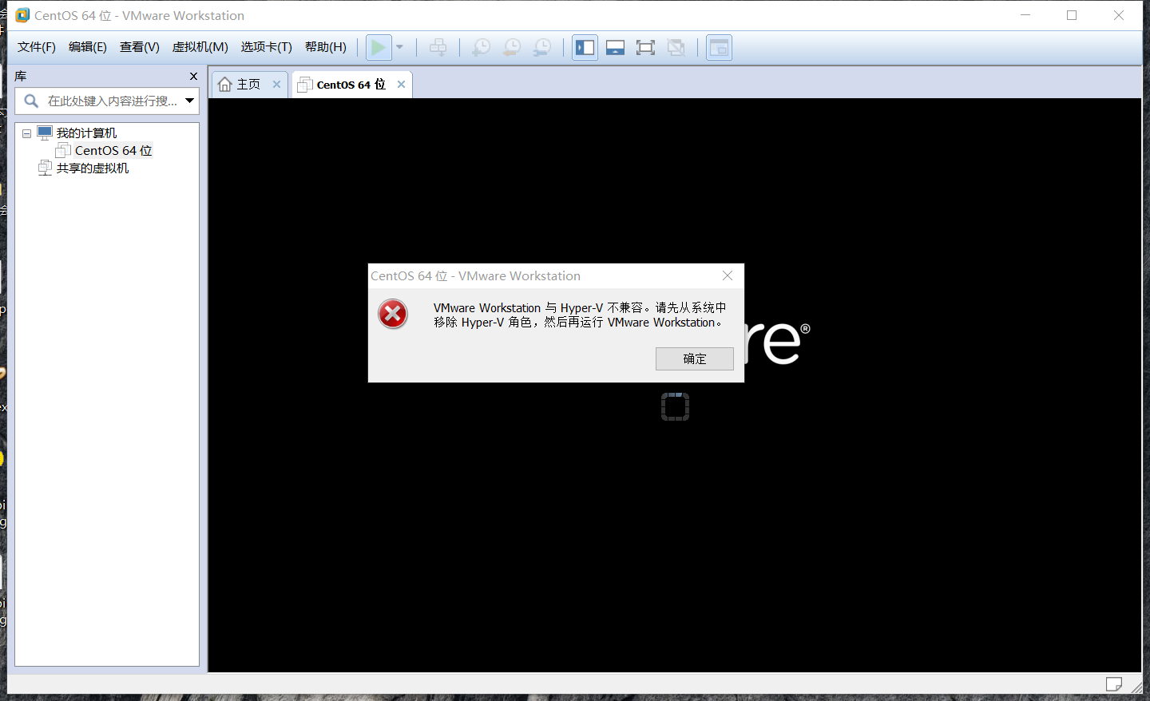Toggle the library sidebar visibility
The width and height of the screenshot is (1150, 701).
585,47
